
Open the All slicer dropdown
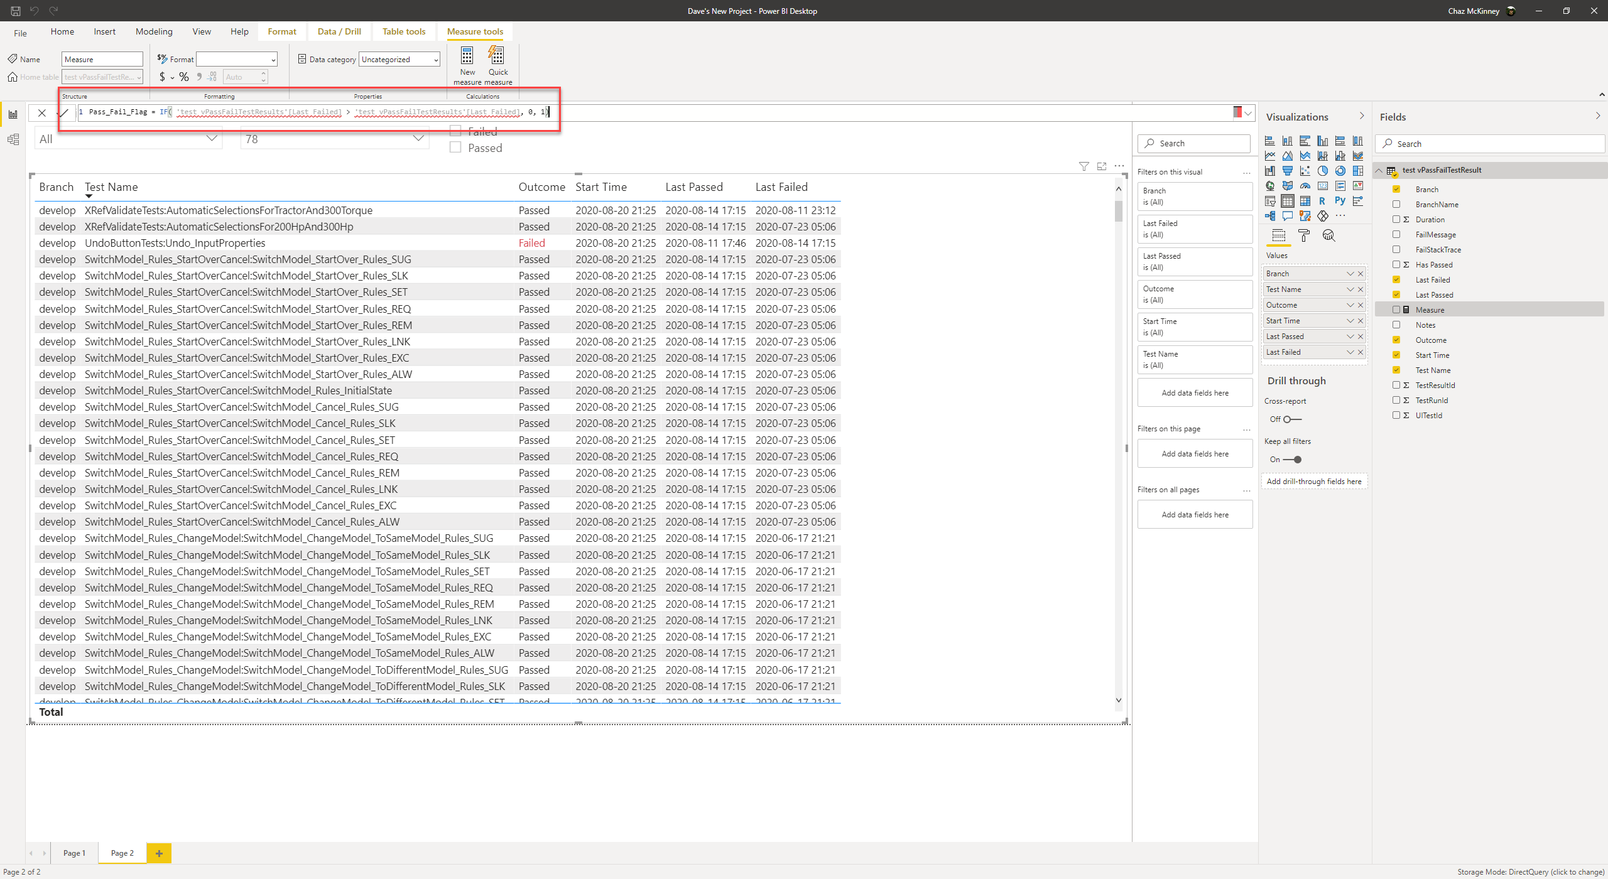[x=212, y=139]
